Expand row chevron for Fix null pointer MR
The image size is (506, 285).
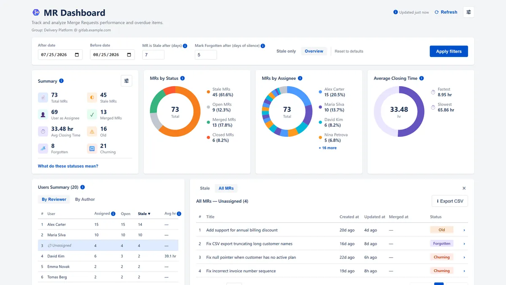coord(464,257)
